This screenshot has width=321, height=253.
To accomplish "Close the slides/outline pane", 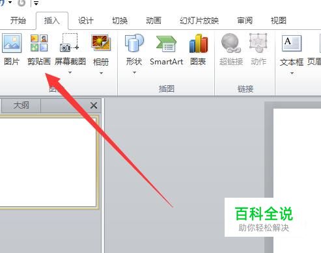I will [94, 105].
